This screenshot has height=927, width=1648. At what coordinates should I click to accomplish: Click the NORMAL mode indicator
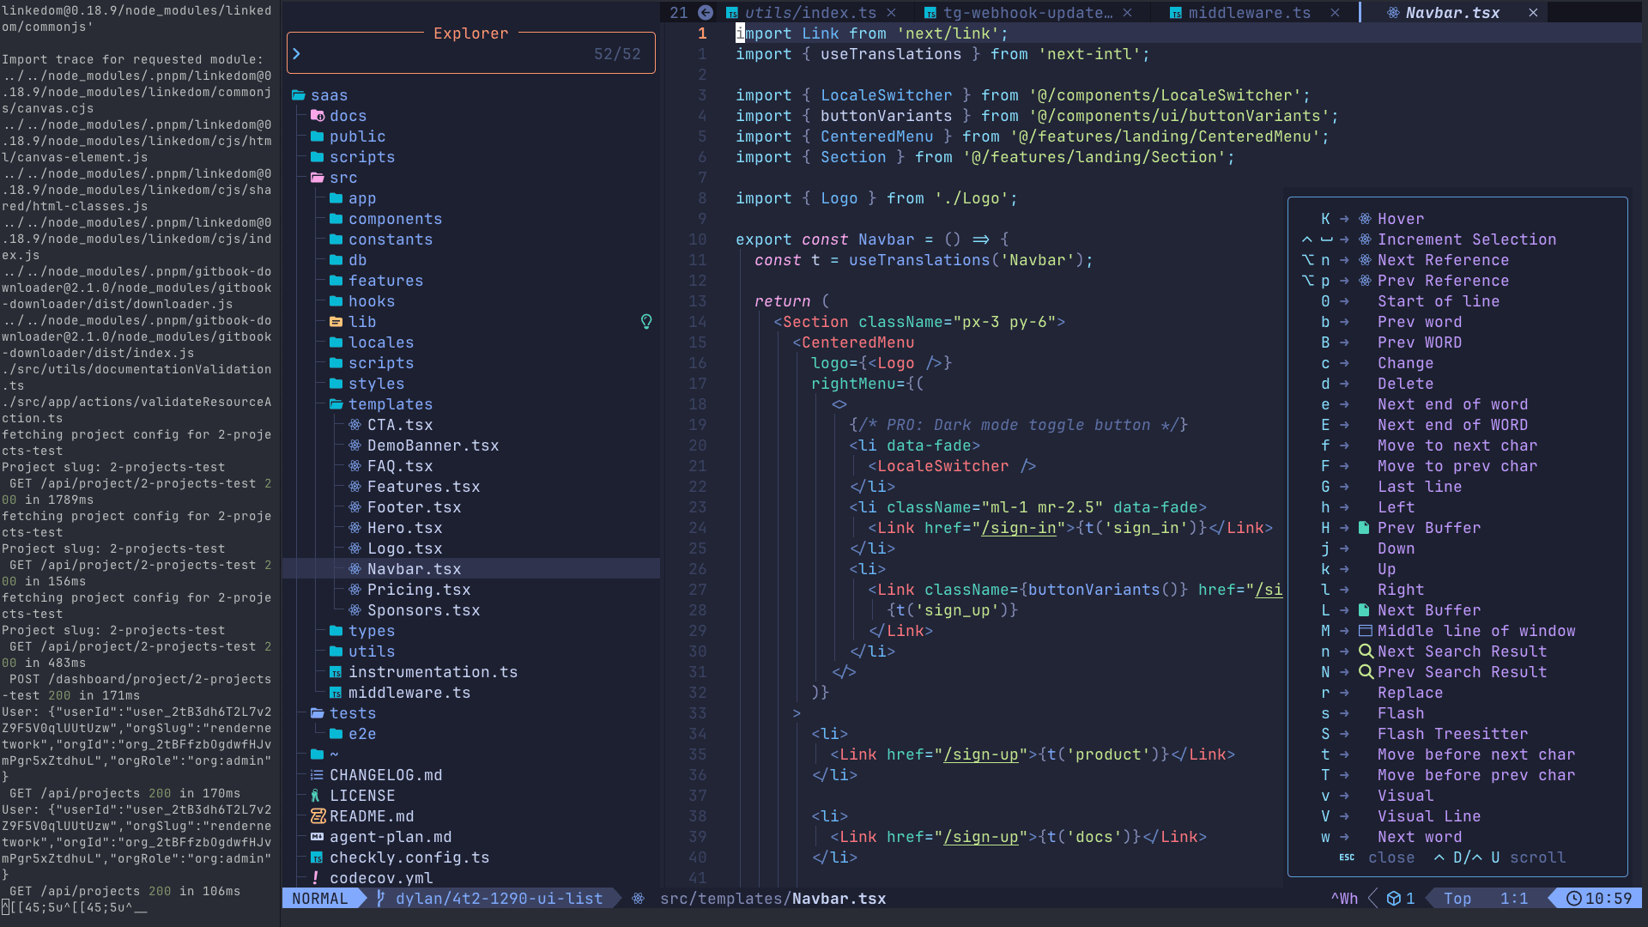click(319, 899)
